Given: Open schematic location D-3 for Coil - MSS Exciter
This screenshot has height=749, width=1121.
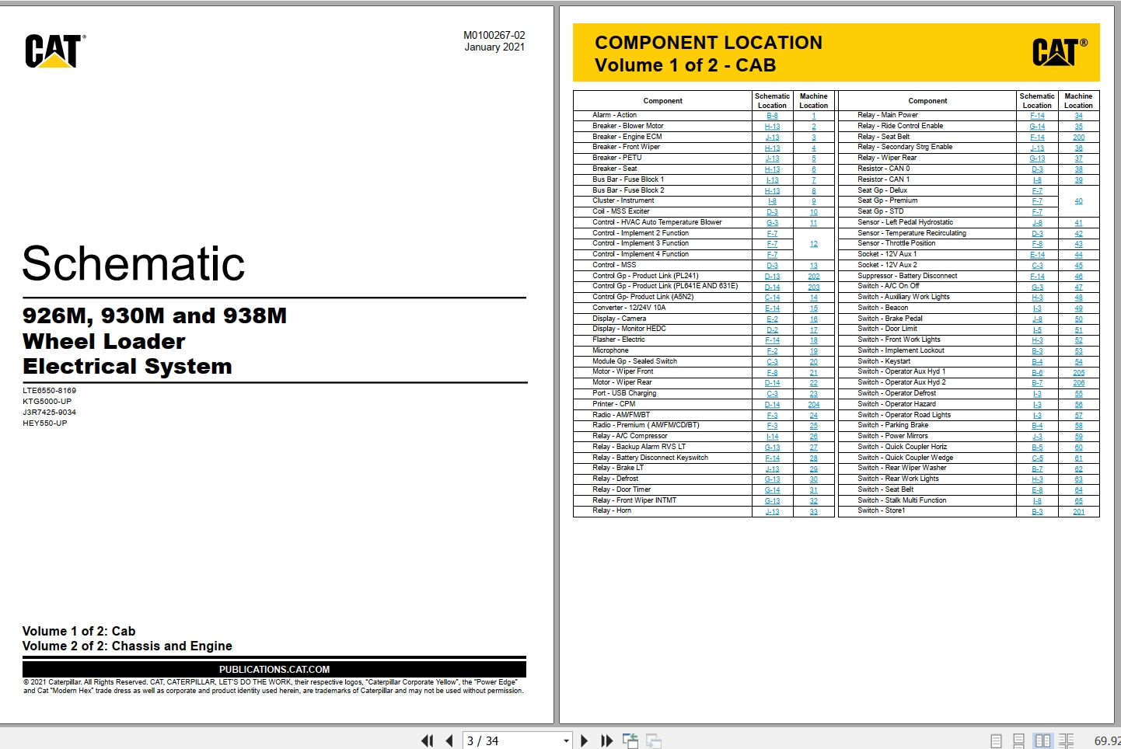Looking at the screenshot, I should tap(772, 212).
